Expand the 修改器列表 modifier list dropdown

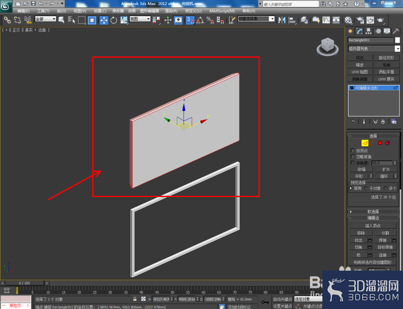(374, 49)
